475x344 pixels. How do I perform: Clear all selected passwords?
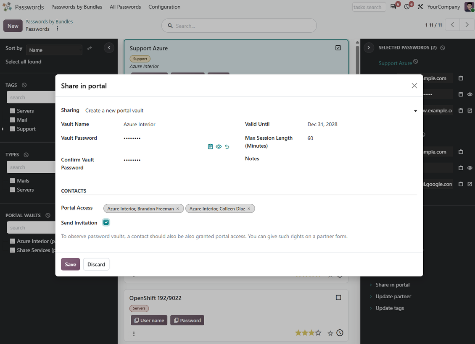443,48
